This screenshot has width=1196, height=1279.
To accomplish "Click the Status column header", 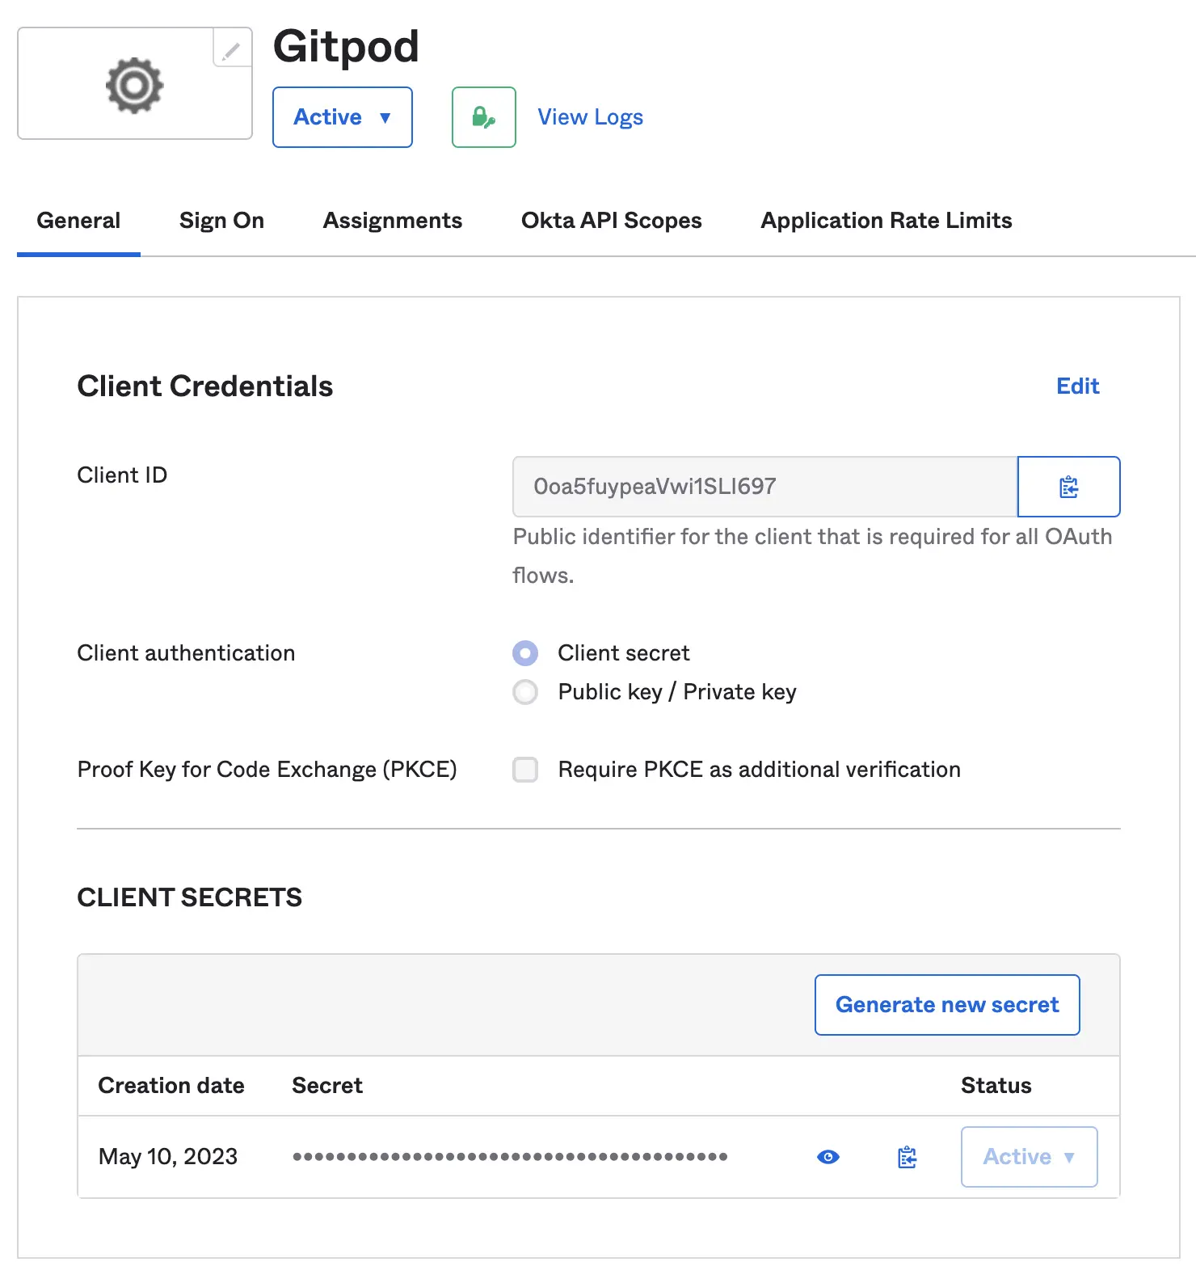I will tap(996, 1086).
